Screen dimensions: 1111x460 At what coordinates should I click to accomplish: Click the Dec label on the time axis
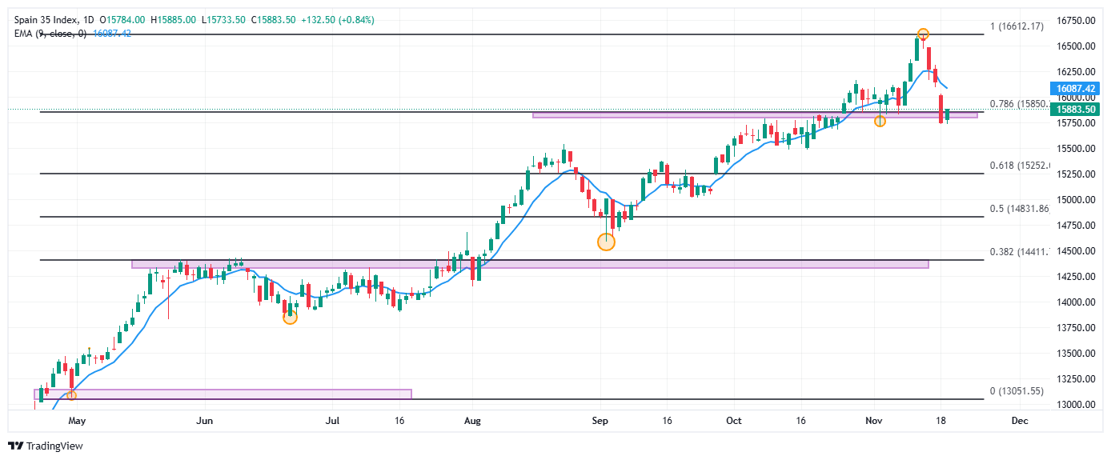[1019, 419]
